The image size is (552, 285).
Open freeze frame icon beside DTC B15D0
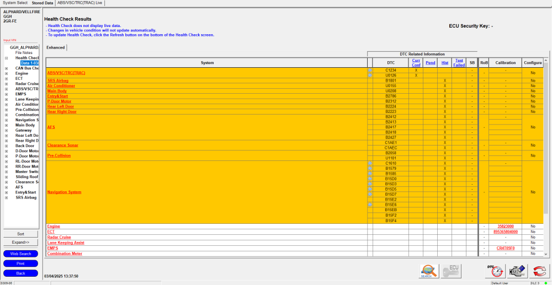370,179
